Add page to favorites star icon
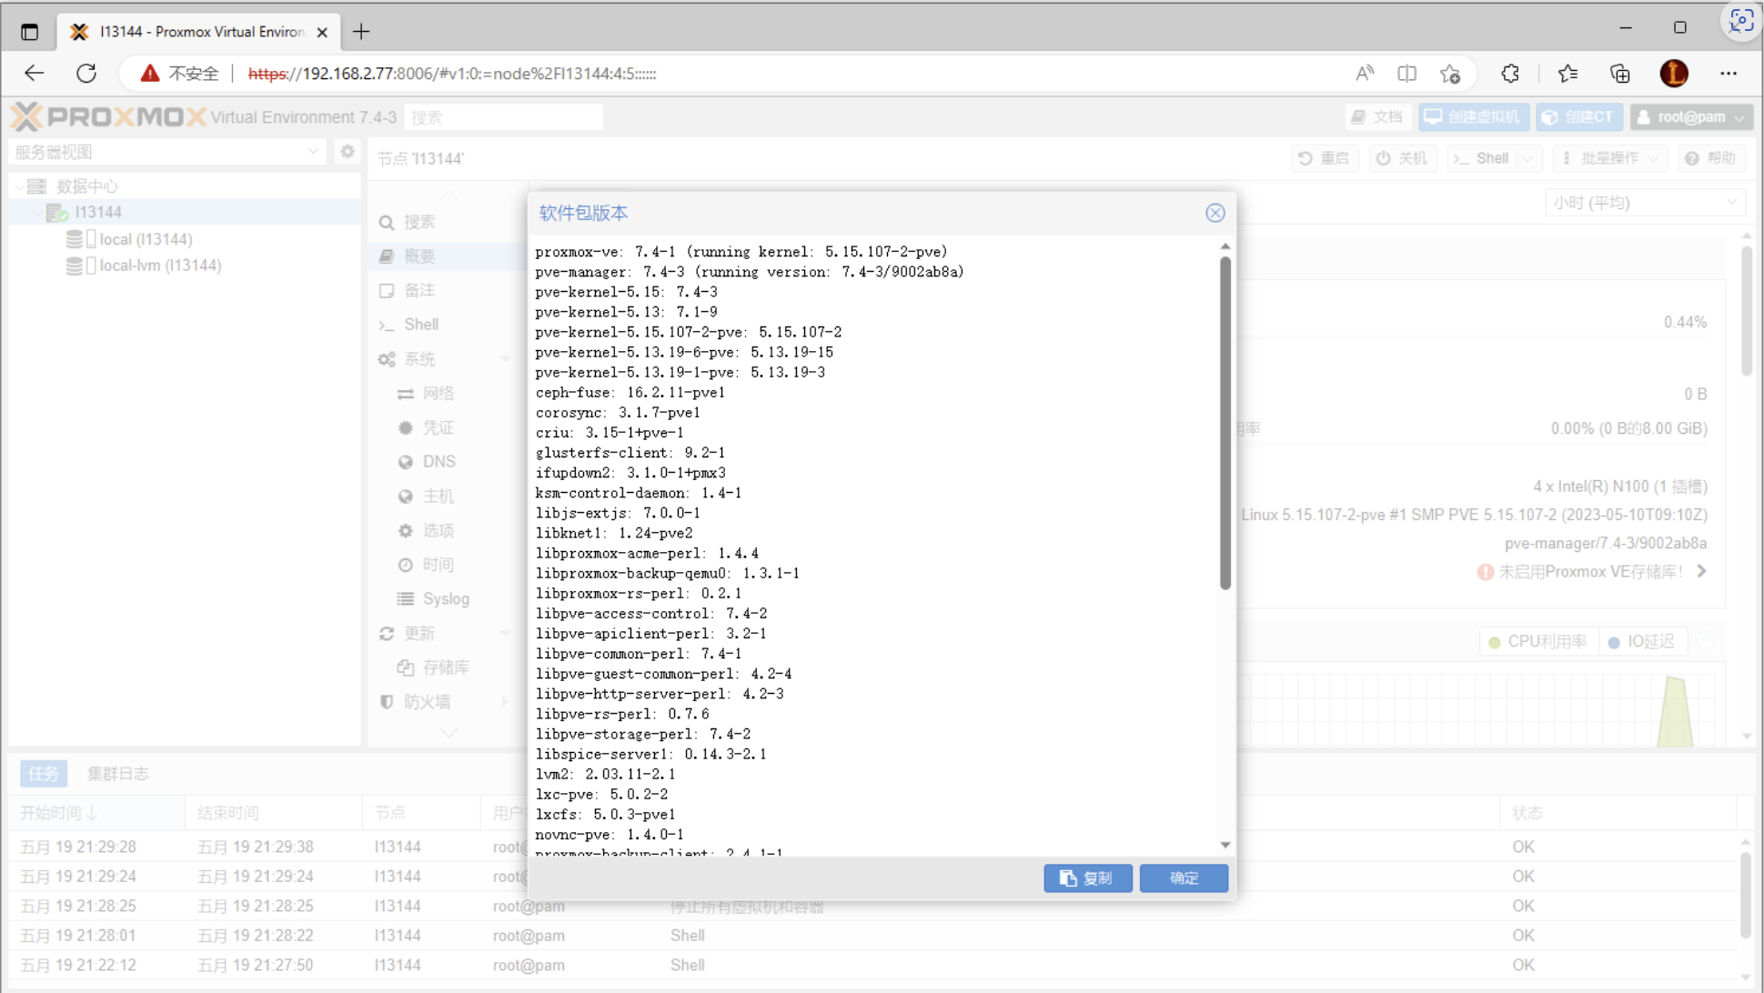1764x993 pixels. (1450, 74)
